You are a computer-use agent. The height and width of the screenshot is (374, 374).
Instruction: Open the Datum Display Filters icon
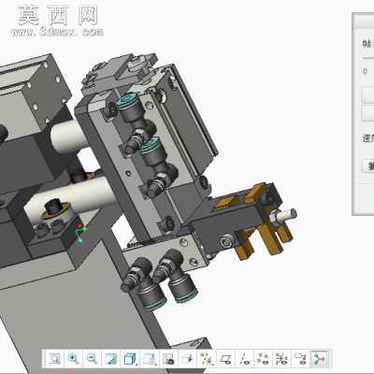(x=207, y=358)
